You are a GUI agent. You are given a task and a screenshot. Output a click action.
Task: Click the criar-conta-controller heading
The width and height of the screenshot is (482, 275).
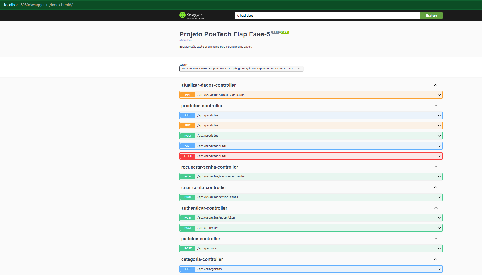(204, 187)
